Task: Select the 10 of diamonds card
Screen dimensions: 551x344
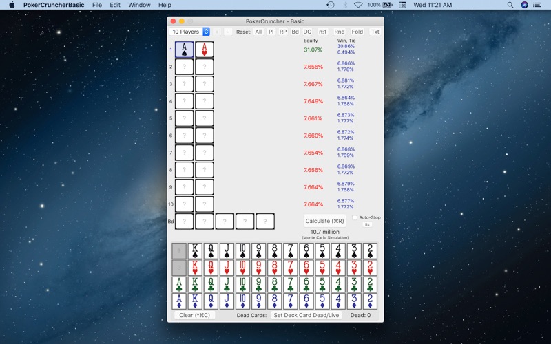Action: (x=243, y=301)
